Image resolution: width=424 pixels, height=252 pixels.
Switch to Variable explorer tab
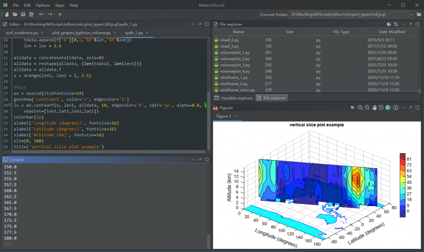[233, 98]
